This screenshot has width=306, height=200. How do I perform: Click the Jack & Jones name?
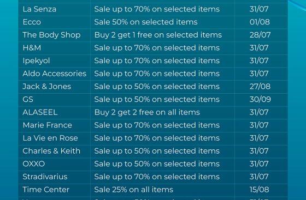47,87
